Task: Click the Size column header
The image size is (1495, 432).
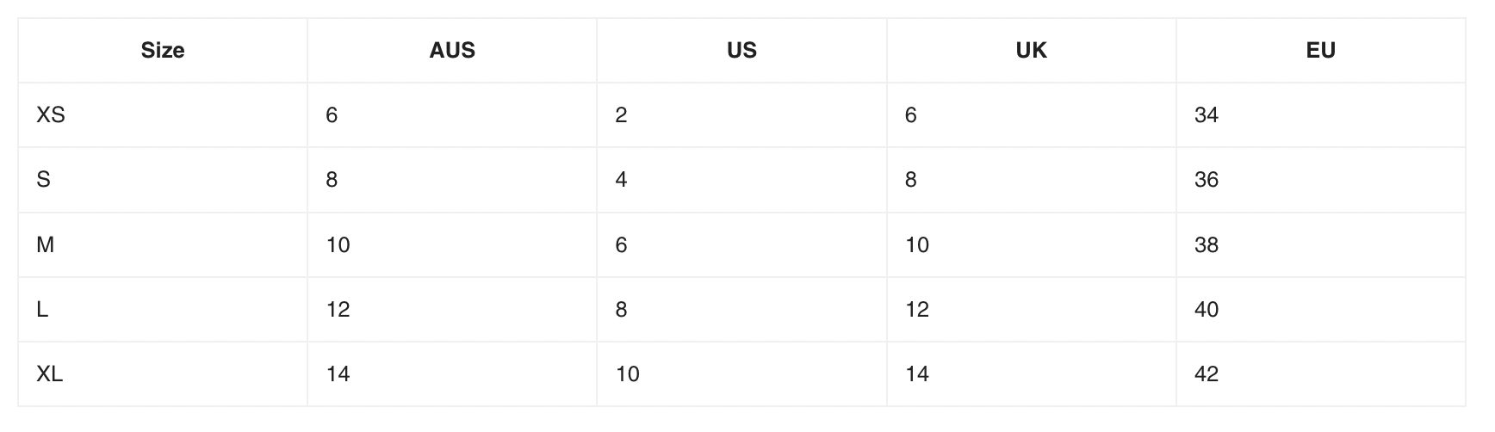Action: click(x=163, y=51)
